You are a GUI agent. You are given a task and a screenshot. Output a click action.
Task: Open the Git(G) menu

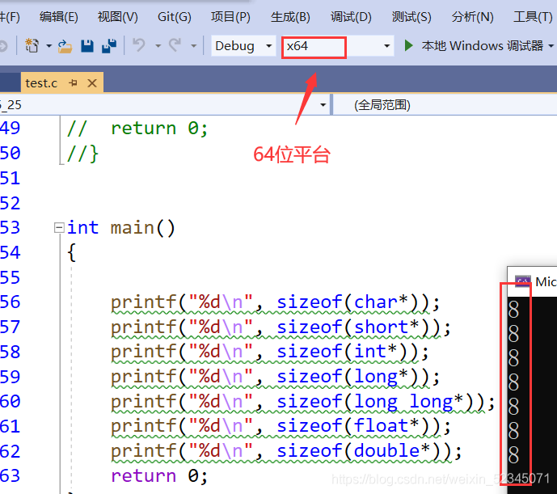click(x=175, y=17)
